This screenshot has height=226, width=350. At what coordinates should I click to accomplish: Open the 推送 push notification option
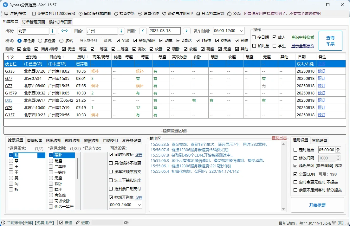(69, 223)
